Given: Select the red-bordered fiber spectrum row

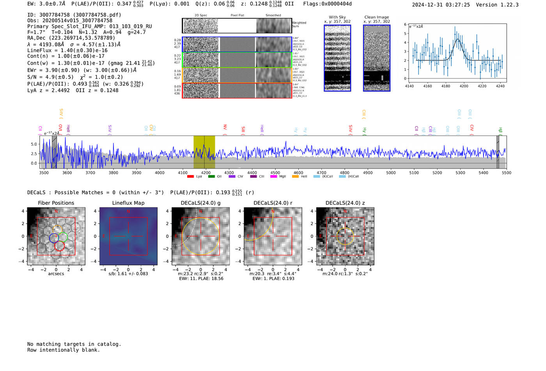Looking at the screenshot, I should [237, 90].
